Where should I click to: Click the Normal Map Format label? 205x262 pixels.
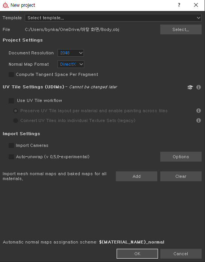29,64
